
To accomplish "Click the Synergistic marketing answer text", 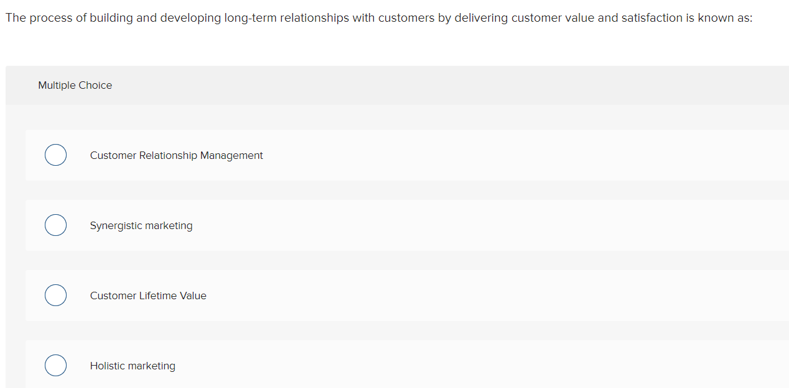I will (141, 225).
